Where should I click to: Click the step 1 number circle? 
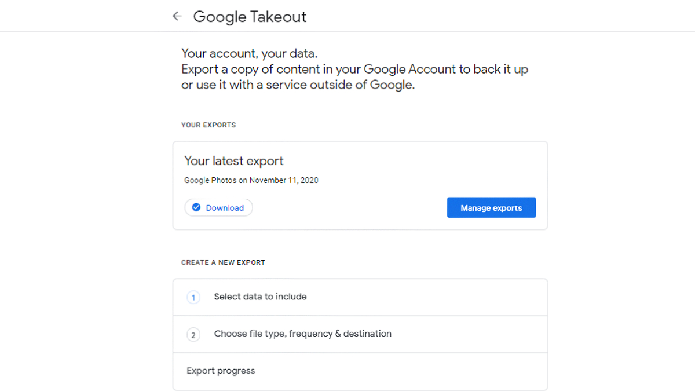point(193,297)
